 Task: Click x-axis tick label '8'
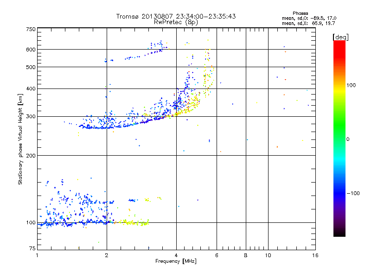pos(246,255)
